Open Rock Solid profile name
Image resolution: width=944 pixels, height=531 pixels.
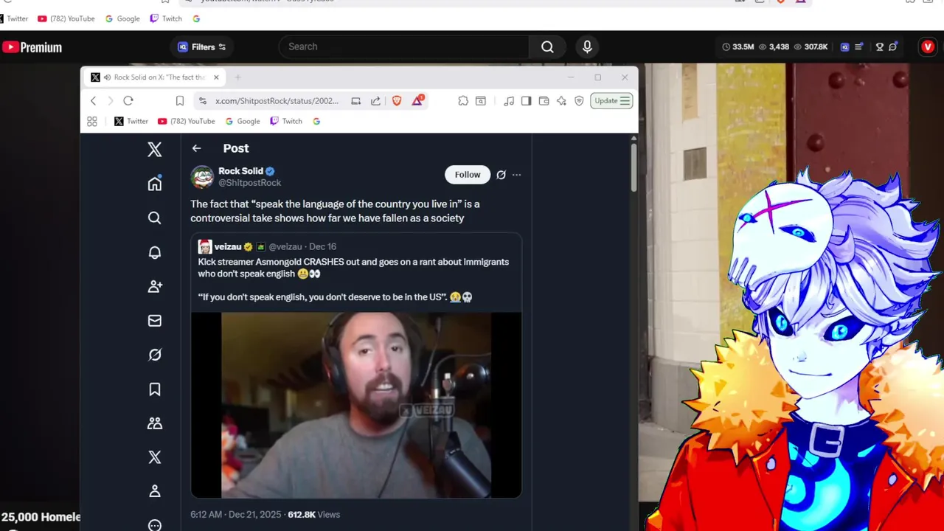[x=240, y=171]
